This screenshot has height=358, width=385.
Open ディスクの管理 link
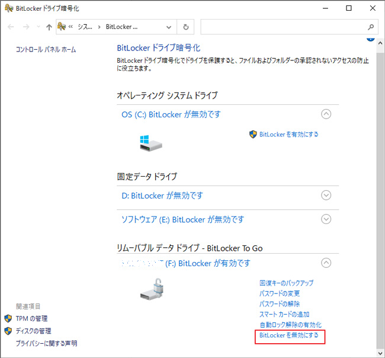[x=33, y=331]
